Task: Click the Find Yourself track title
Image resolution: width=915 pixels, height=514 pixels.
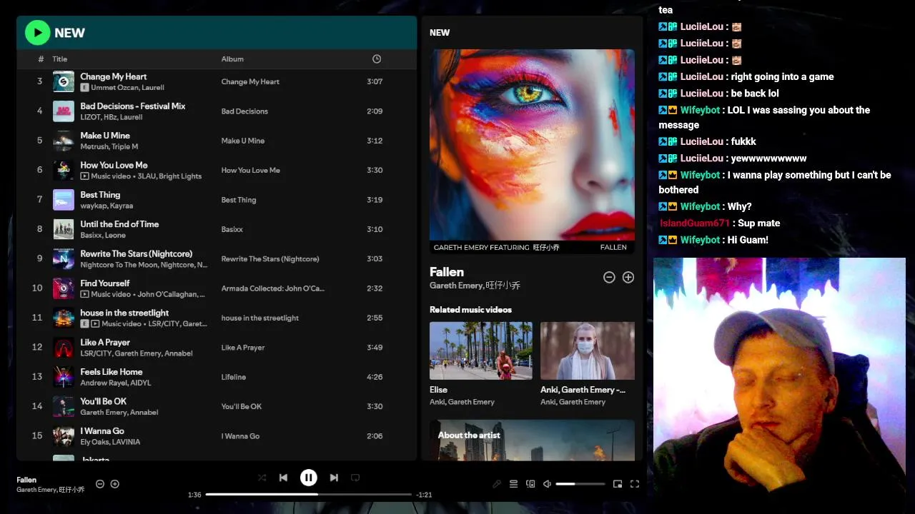Action: click(105, 283)
